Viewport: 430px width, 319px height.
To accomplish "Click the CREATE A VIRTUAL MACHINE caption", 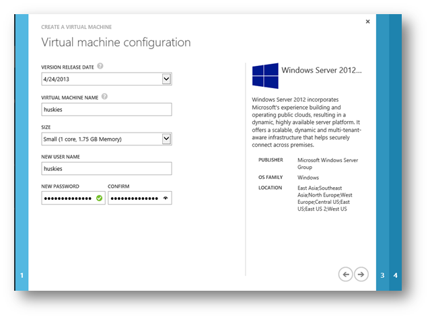I will 77,27.
